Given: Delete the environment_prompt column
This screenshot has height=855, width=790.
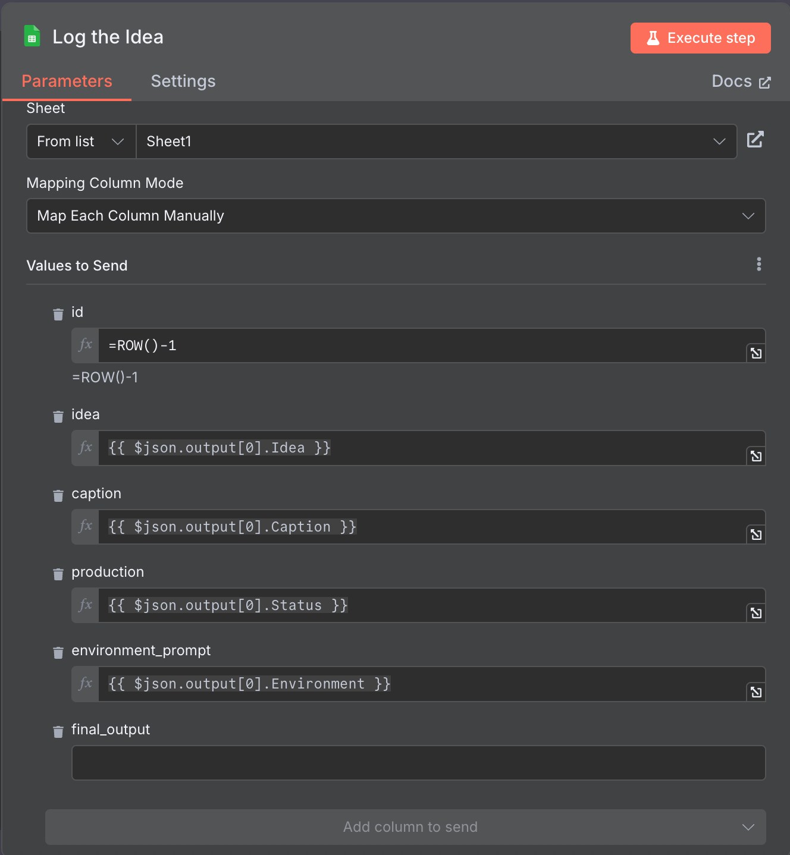Looking at the screenshot, I should tap(58, 652).
